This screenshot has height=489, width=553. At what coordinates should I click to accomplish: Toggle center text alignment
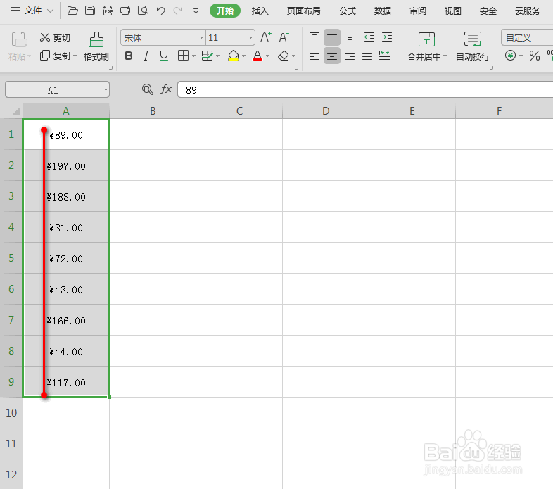[x=332, y=56]
